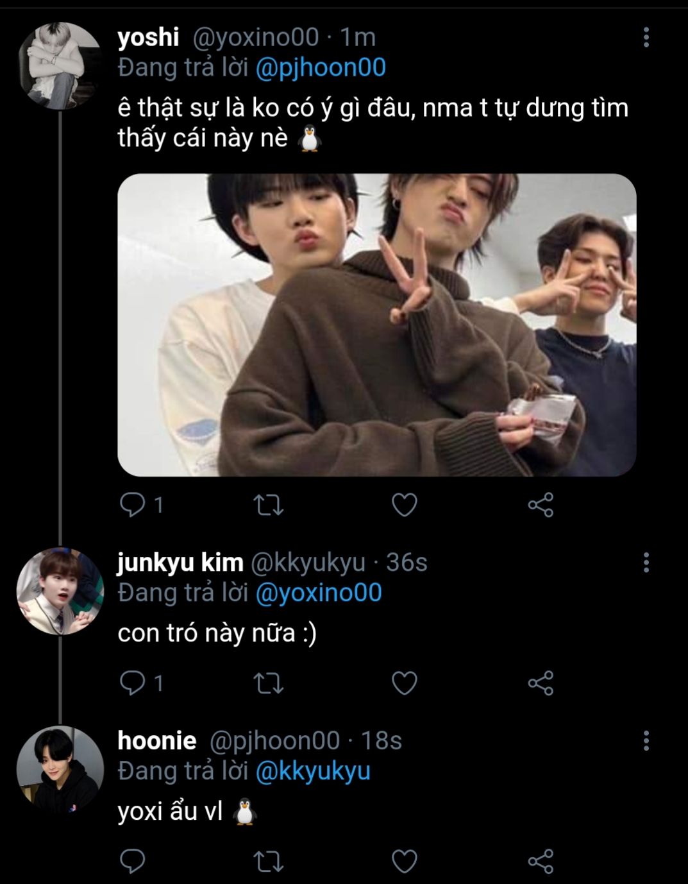Retweet yoshi's photo tweet
Viewport: 688px width, 884px height.
tap(269, 506)
